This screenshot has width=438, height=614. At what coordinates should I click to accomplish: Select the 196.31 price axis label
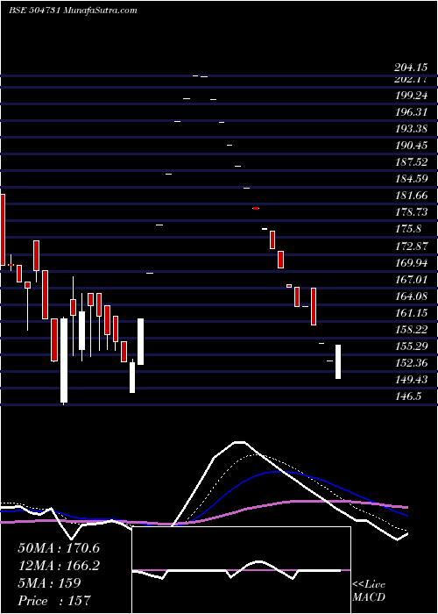point(411,112)
